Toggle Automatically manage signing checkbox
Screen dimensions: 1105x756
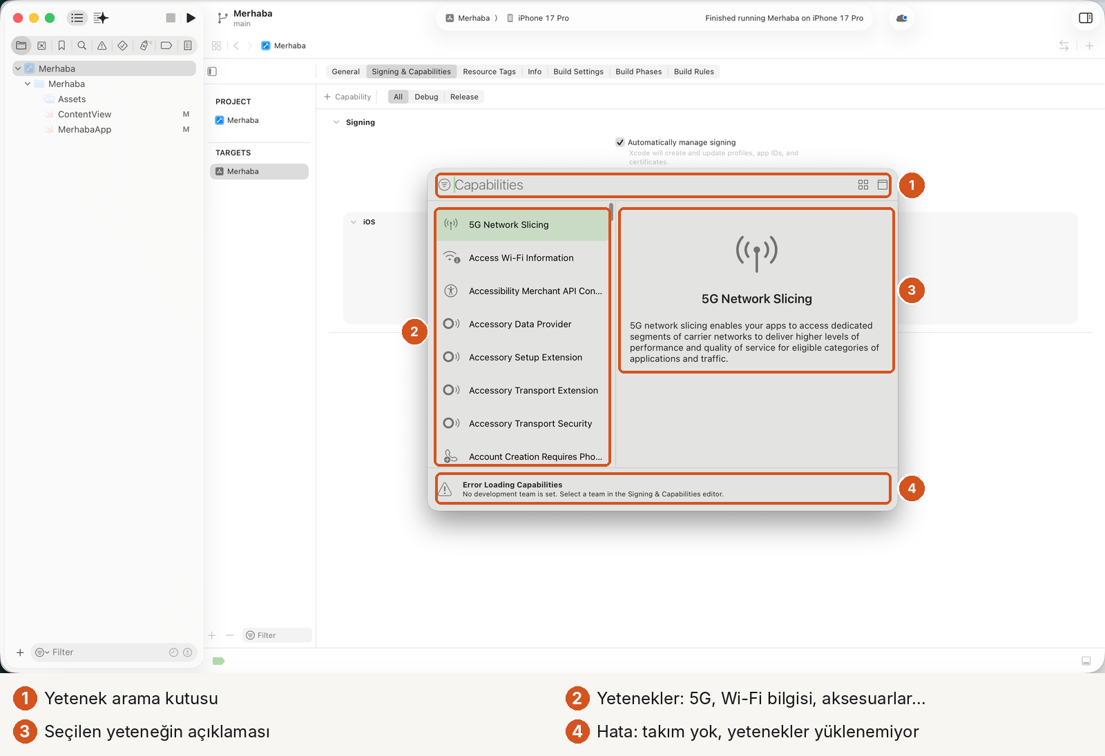tap(620, 142)
